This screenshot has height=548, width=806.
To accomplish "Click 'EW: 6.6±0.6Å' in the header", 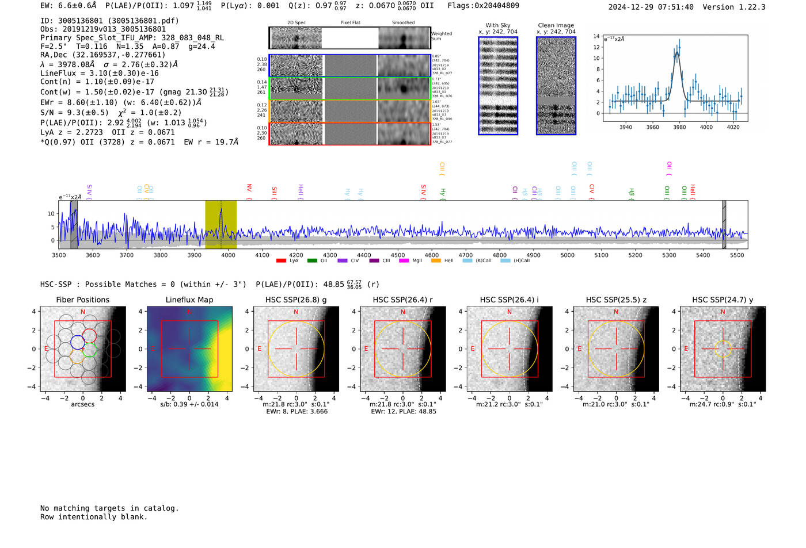I will [x=69, y=6].
